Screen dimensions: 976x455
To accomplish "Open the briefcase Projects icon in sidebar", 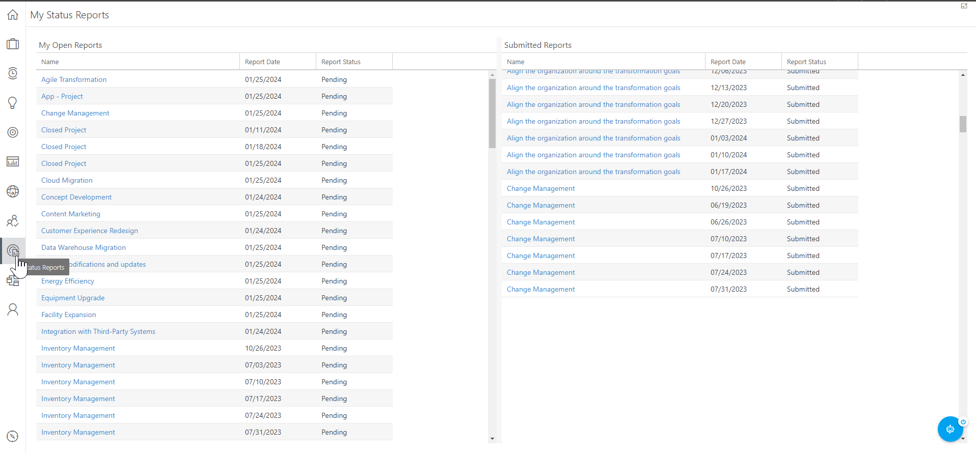I will click(13, 44).
